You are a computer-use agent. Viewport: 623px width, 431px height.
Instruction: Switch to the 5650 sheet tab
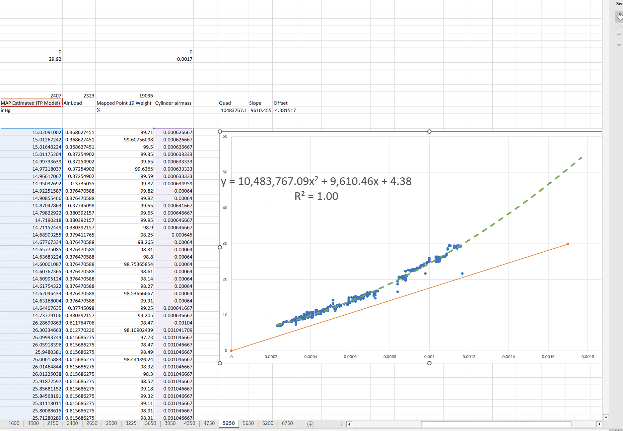[248, 423]
